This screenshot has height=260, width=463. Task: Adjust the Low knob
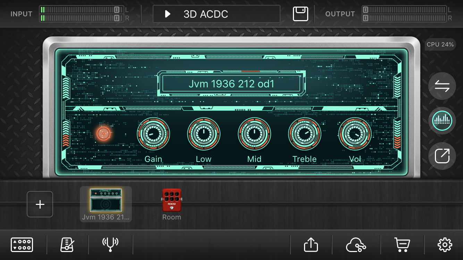coord(204,133)
